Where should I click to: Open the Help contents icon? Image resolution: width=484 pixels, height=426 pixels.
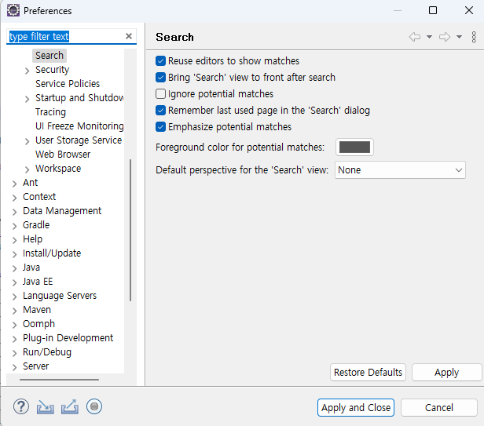[21, 407]
